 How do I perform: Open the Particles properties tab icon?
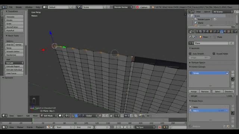pyautogui.click(x=232, y=31)
